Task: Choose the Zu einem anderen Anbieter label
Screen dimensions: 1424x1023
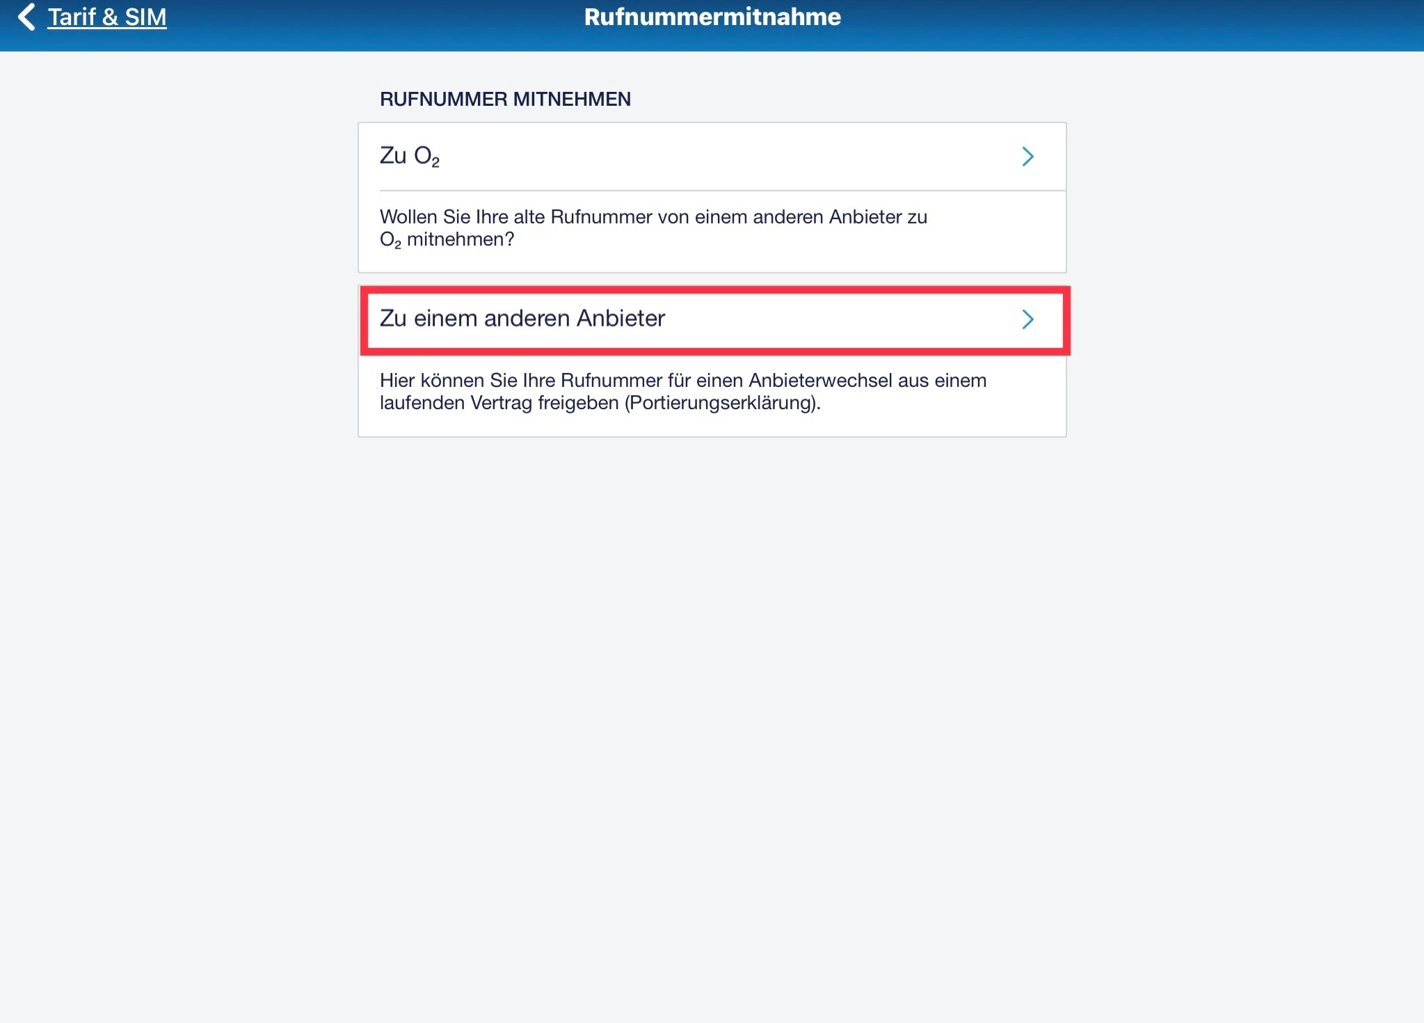Action: pos(522,318)
